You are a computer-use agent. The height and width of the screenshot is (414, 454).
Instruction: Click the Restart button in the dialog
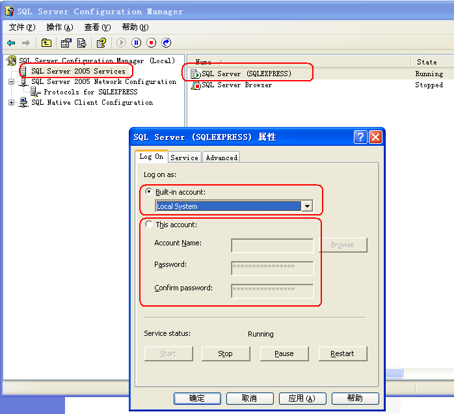click(x=342, y=353)
